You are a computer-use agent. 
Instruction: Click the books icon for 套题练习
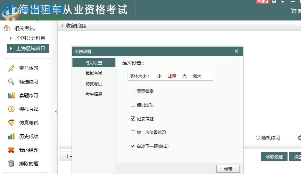pos(11,95)
